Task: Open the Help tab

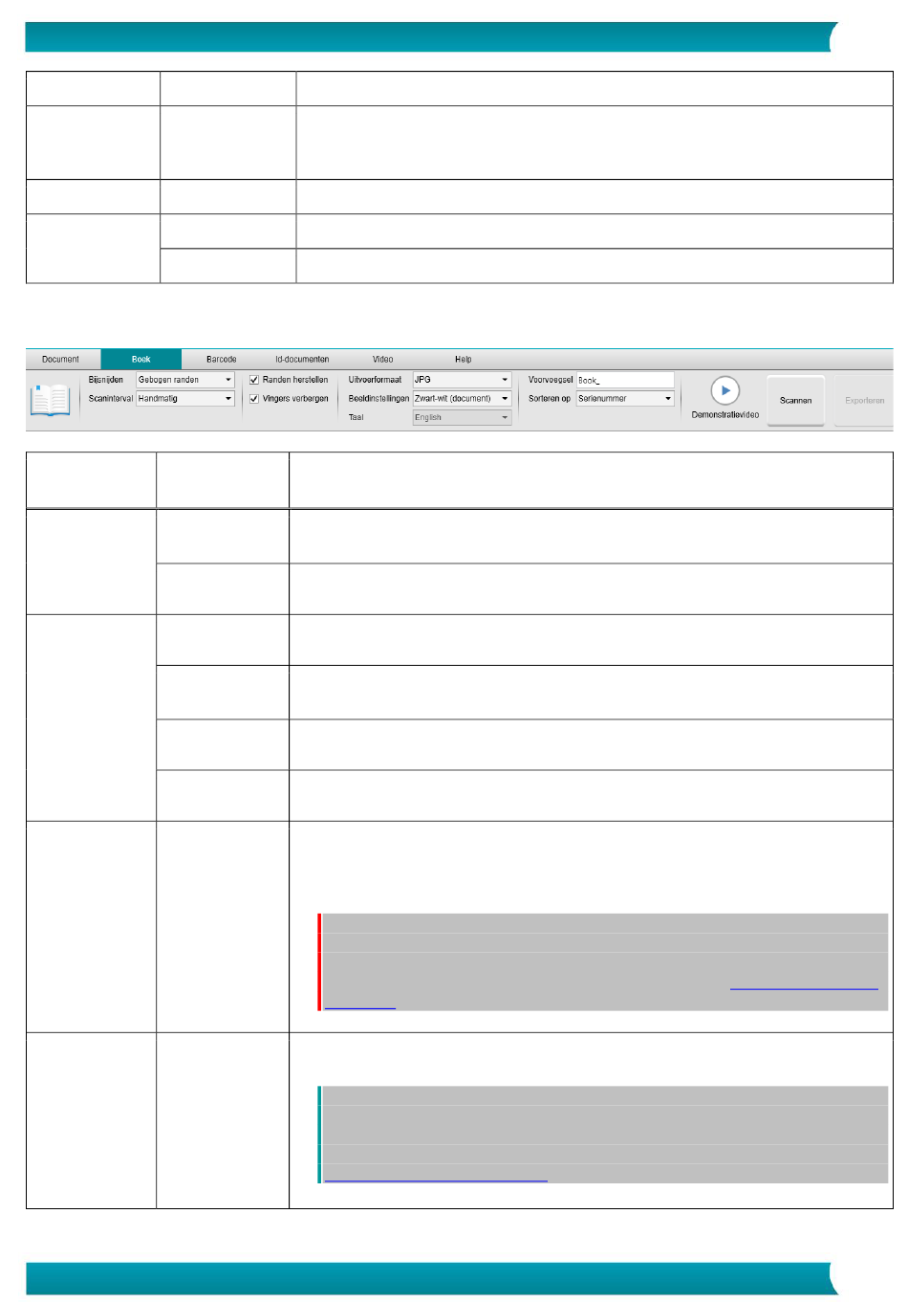Action: click(463, 360)
